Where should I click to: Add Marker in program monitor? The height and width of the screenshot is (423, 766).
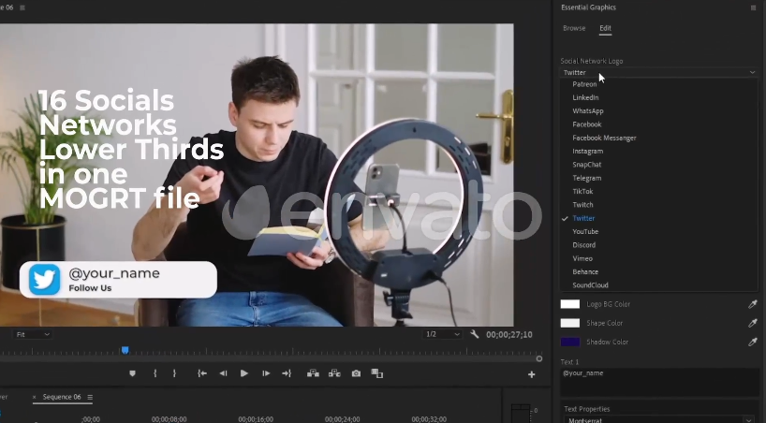(x=132, y=373)
